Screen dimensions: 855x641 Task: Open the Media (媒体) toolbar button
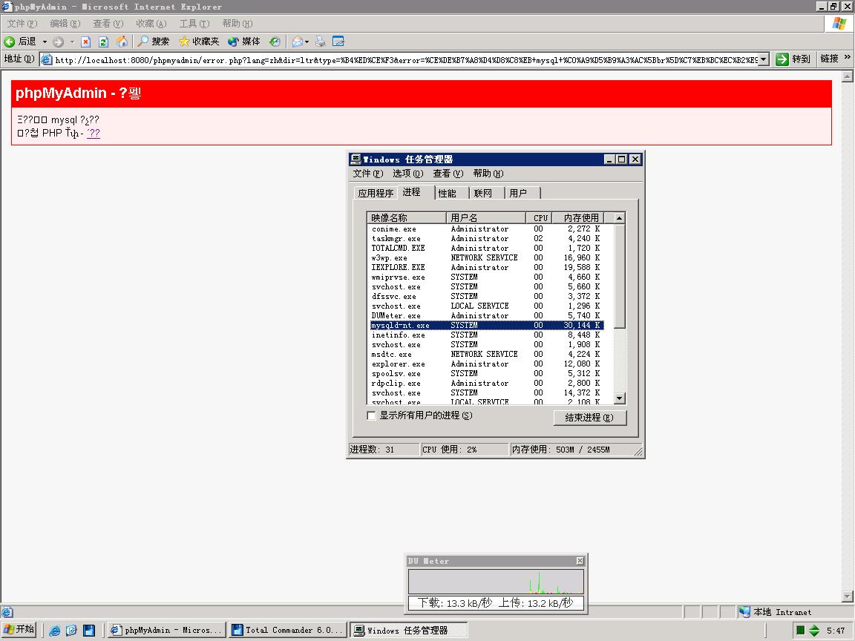pyautogui.click(x=244, y=42)
